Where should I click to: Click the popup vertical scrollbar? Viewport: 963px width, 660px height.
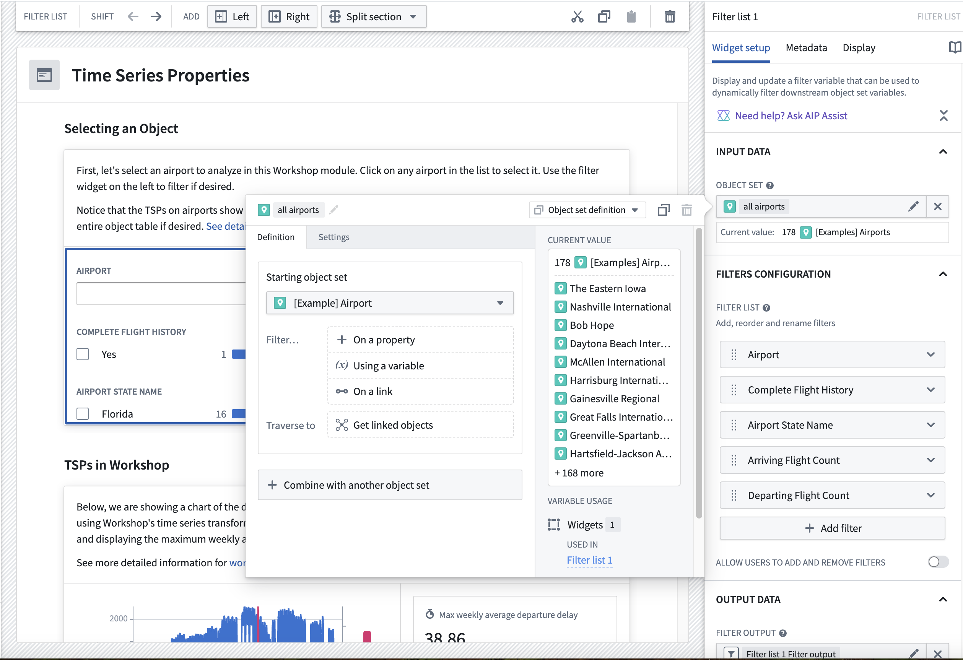pos(699,373)
